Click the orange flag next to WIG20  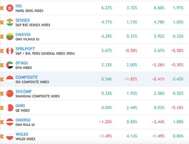tap(2, 136)
